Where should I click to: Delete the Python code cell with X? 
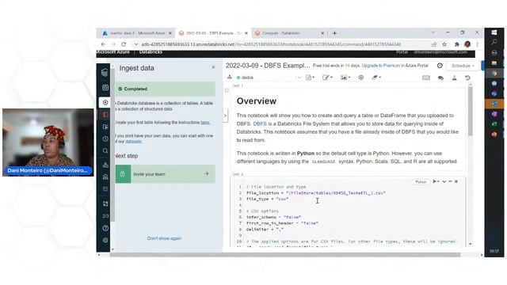point(456,181)
